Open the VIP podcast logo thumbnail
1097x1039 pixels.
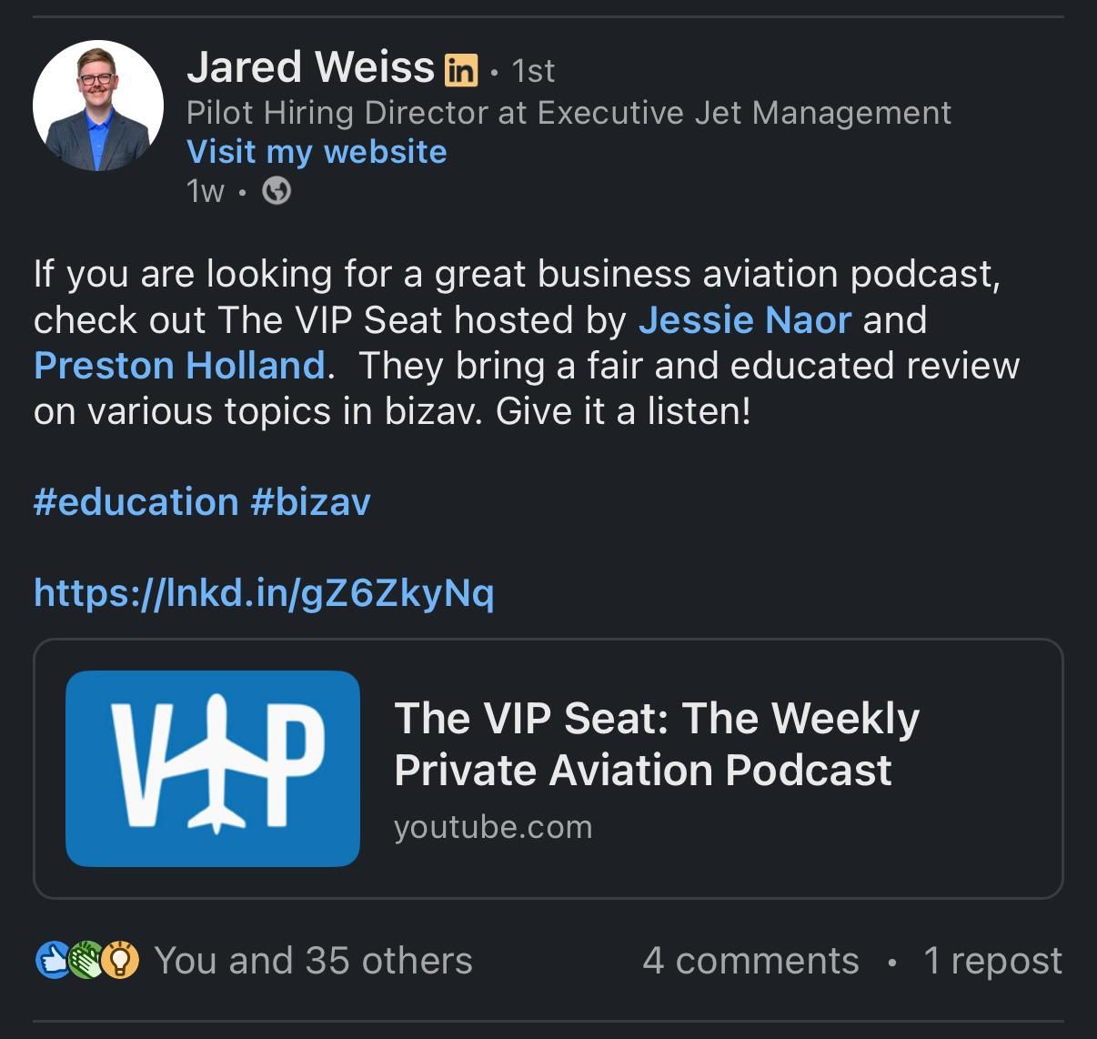213,769
